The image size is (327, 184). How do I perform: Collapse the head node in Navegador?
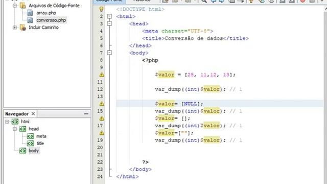tap(15, 129)
